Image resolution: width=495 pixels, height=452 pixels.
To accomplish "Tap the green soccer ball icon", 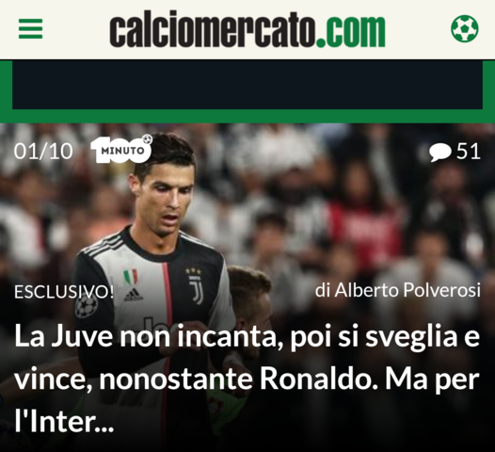I will click(x=464, y=29).
